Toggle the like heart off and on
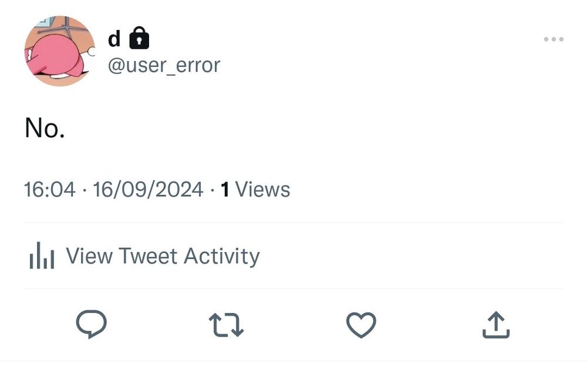587x387 pixels. point(362,323)
